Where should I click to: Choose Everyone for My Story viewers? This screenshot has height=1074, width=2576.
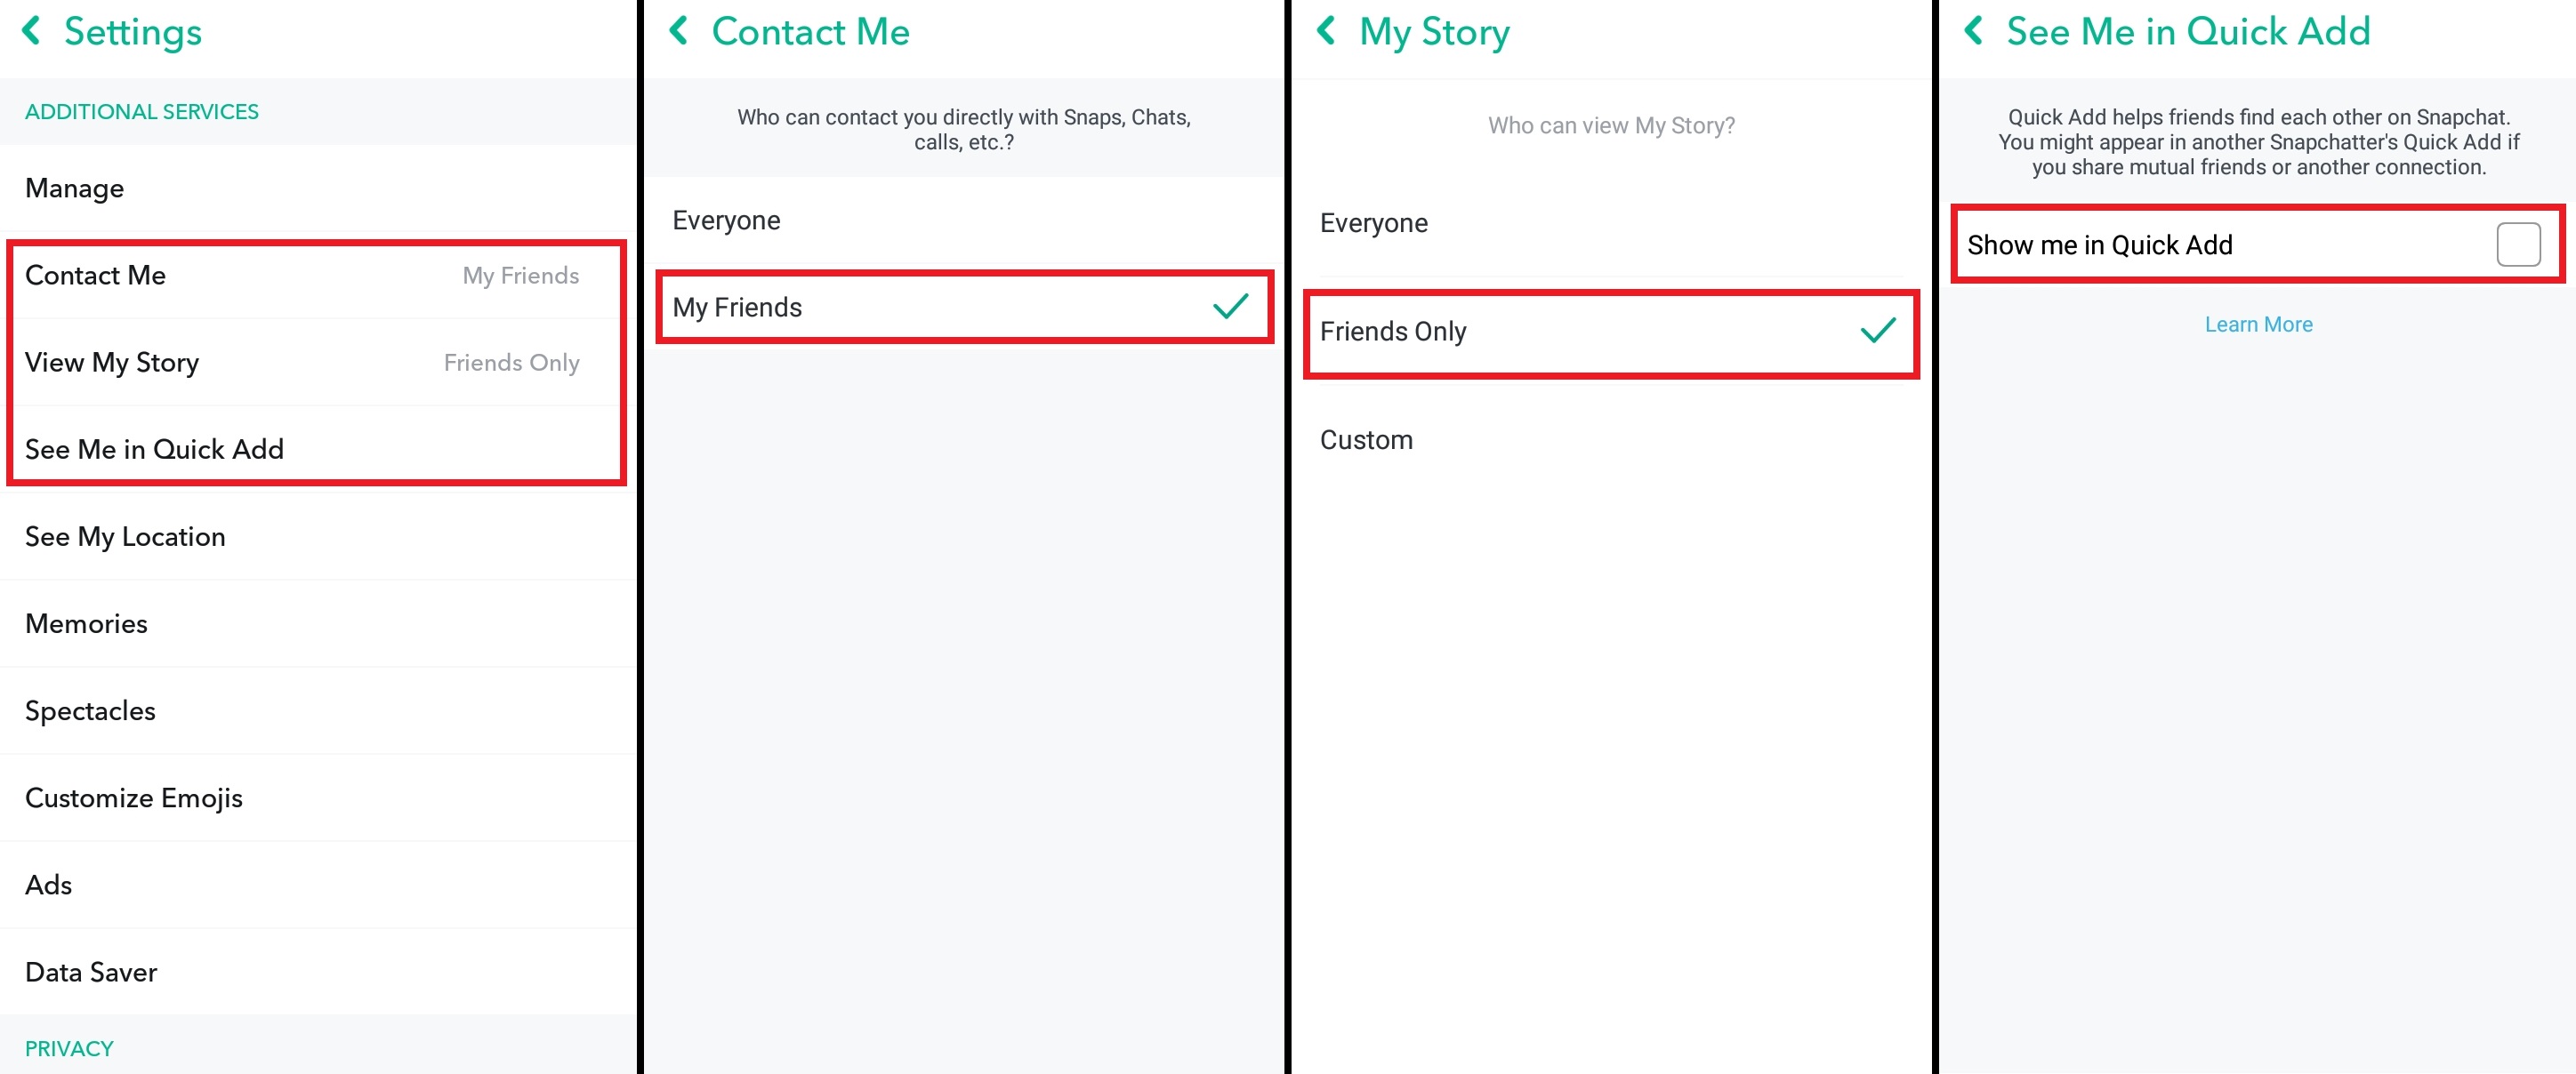pyautogui.click(x=1611, y=223)
